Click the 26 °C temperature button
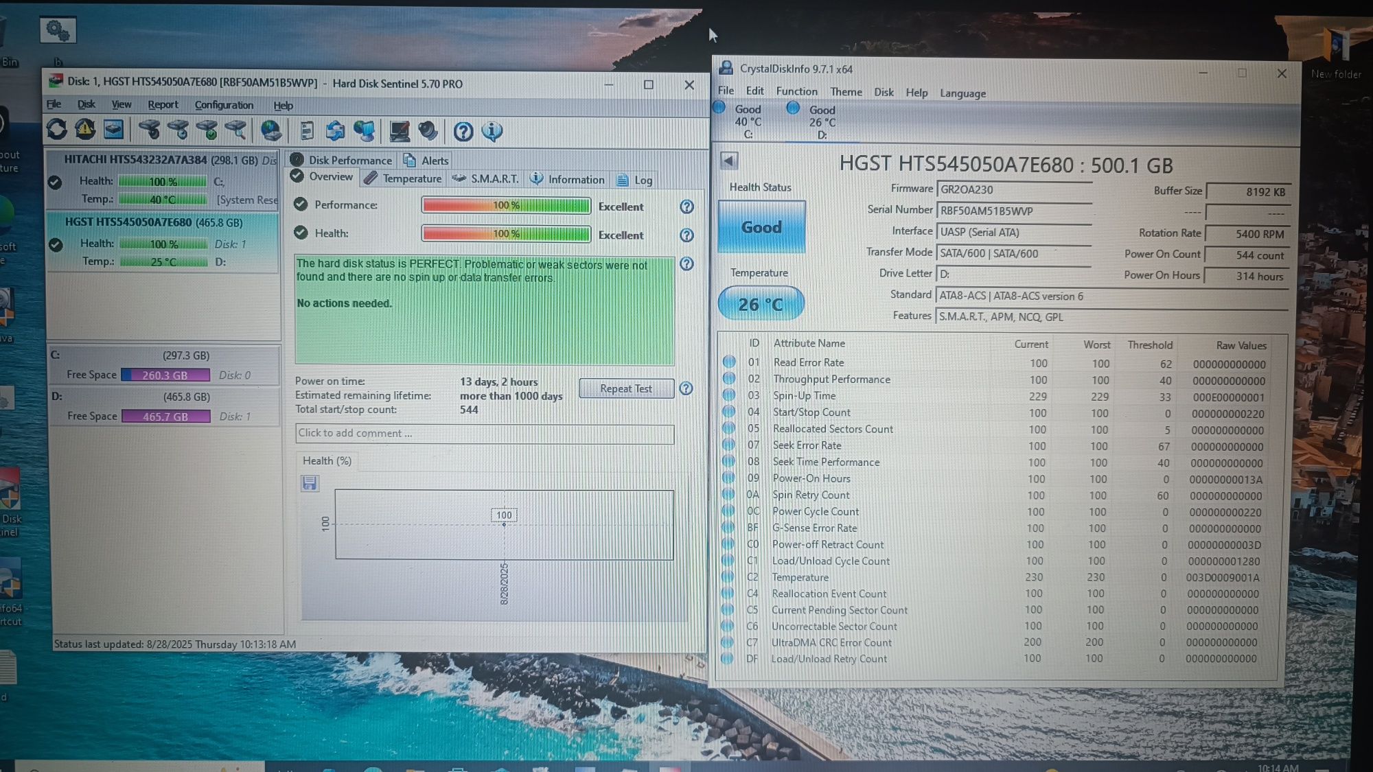Screen dimensions: 1373x772 [x=761, y=304]
